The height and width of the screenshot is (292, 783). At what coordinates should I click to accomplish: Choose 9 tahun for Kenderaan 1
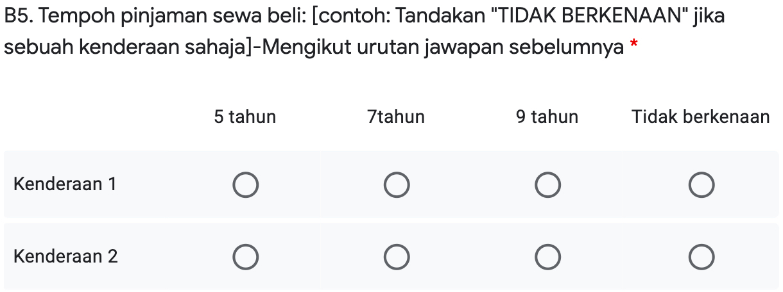(x=547, y=185)
